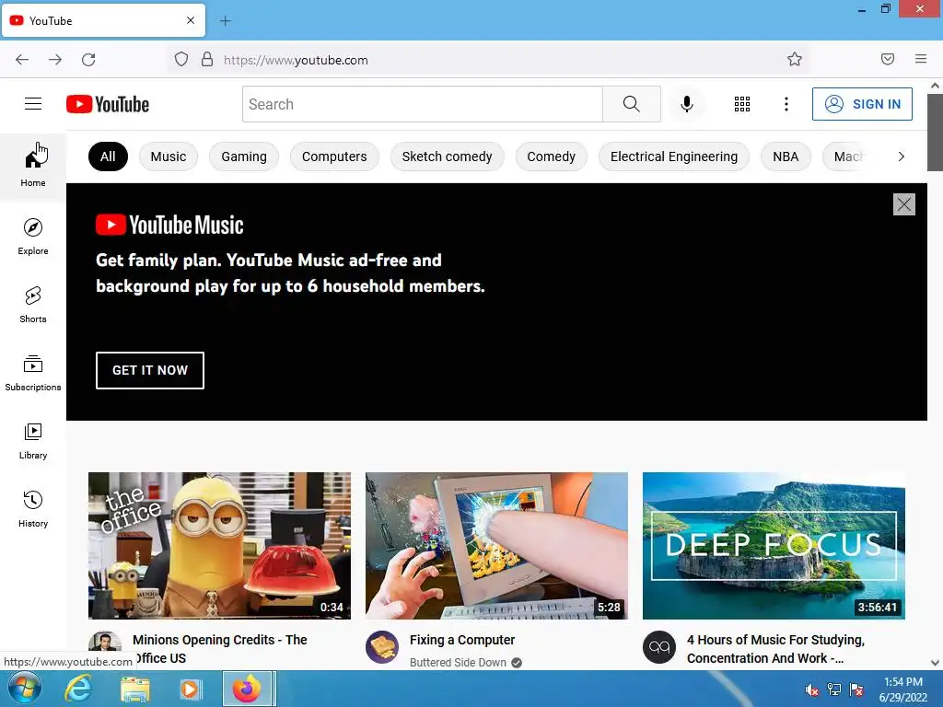Open the YouTube hamburger guide menu
943x707 pixels.
(x=33, y=104)
